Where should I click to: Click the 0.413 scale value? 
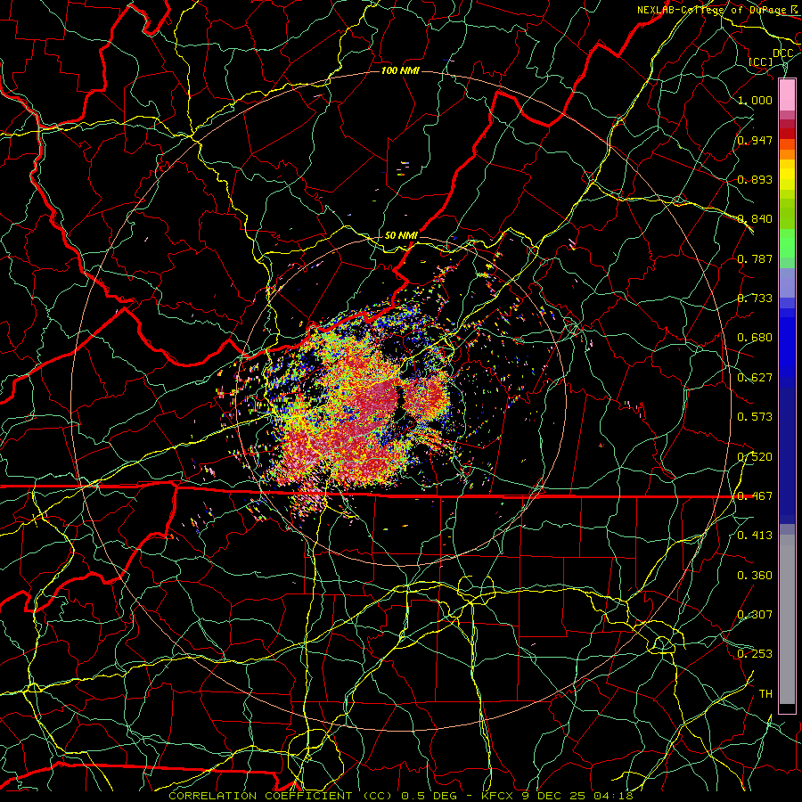(x=755, y=536)
